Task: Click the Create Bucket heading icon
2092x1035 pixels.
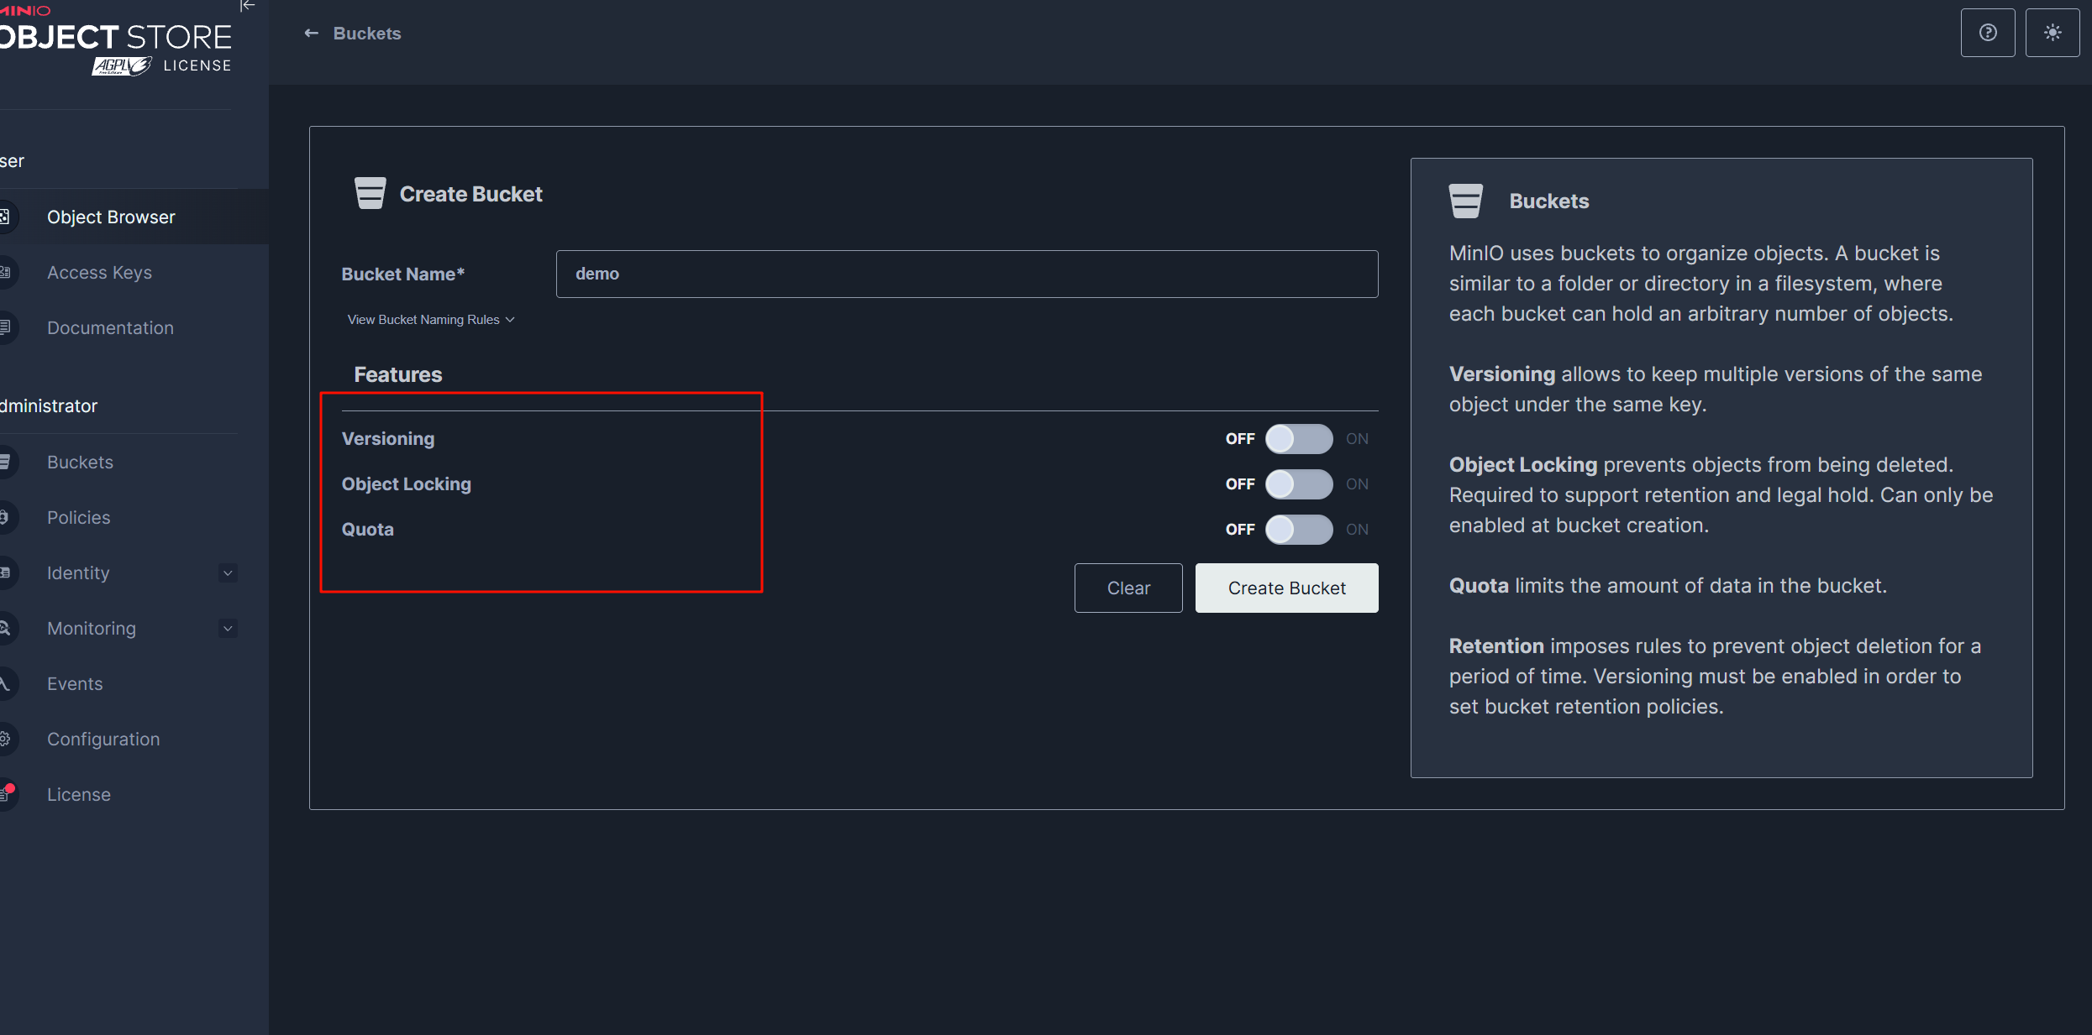Action: (370, 193)
